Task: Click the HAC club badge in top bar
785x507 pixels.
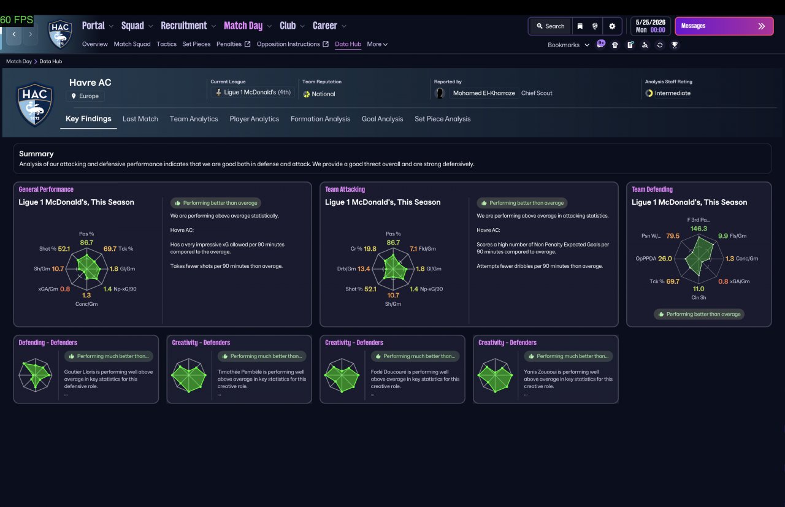Action: [x=60, y=34]
